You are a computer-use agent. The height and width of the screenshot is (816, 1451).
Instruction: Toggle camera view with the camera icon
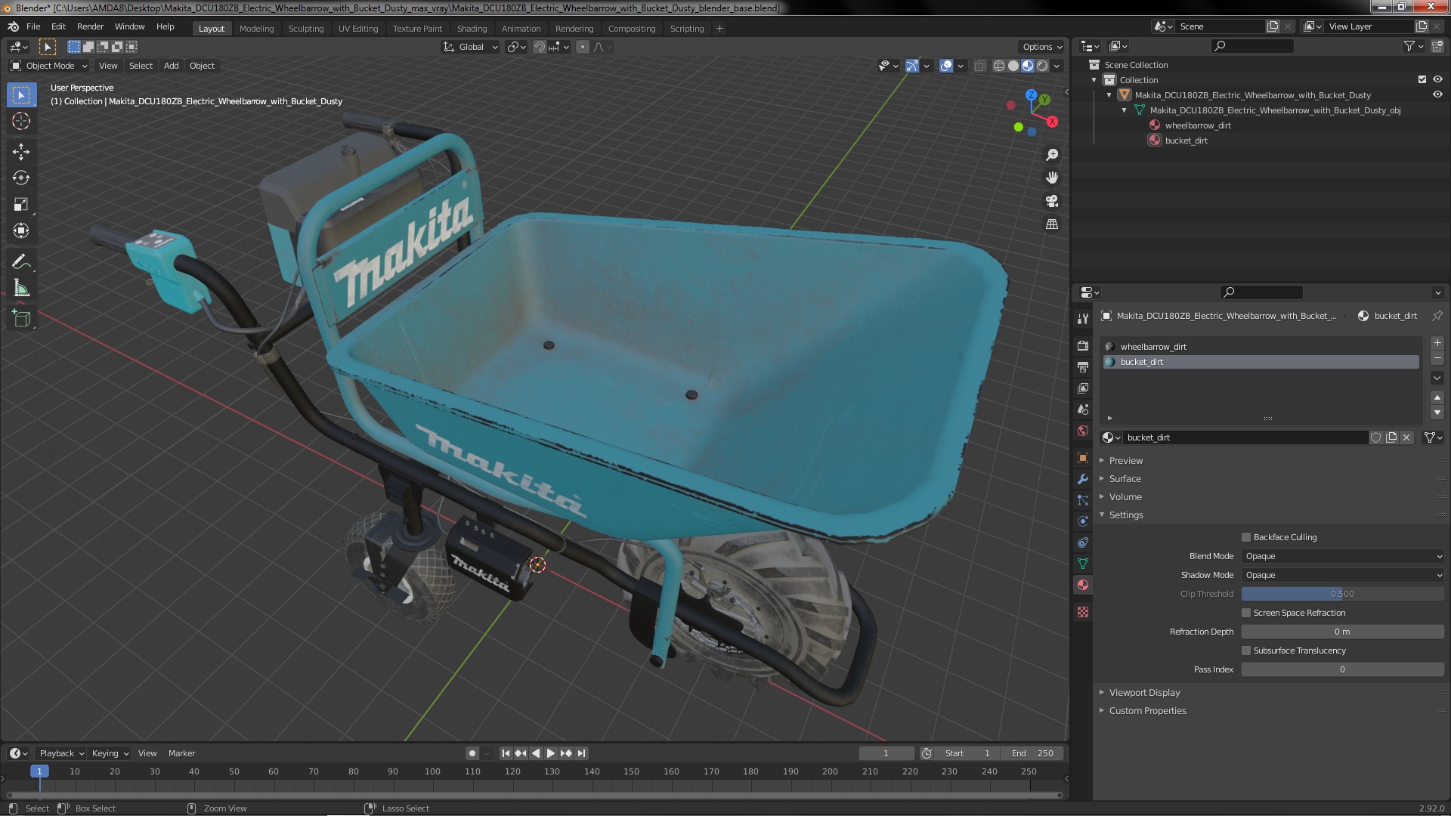[x=1052, y=201]
